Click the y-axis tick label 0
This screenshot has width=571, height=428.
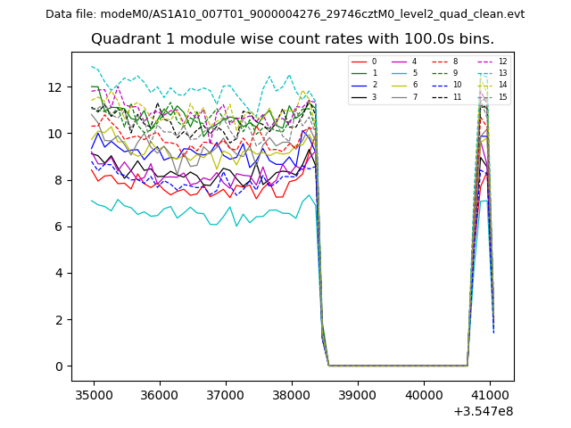point(59,366)
